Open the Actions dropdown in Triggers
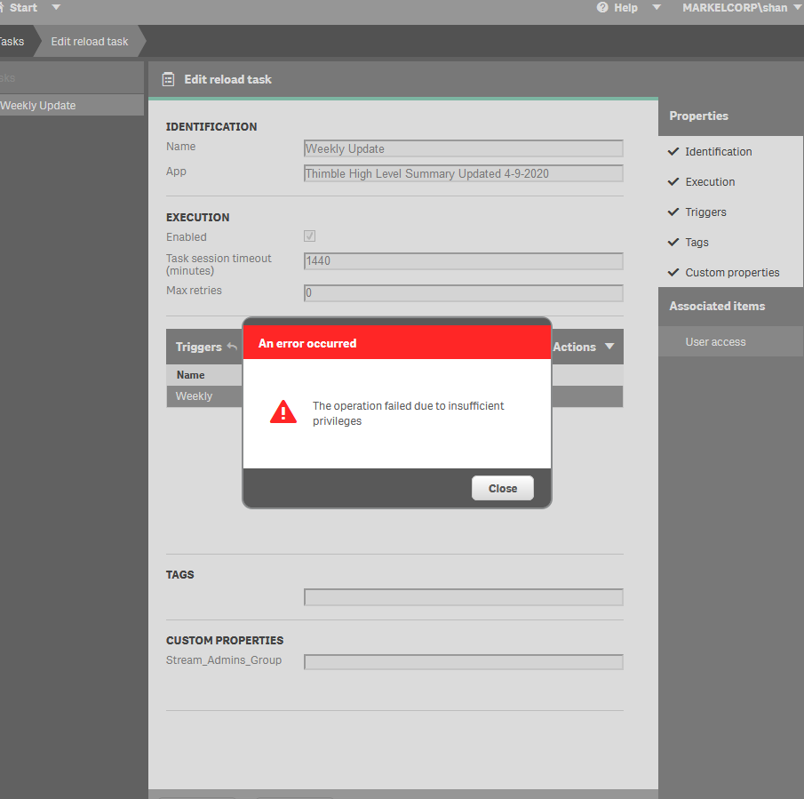The image size is (804, 799). click(583, 347)
